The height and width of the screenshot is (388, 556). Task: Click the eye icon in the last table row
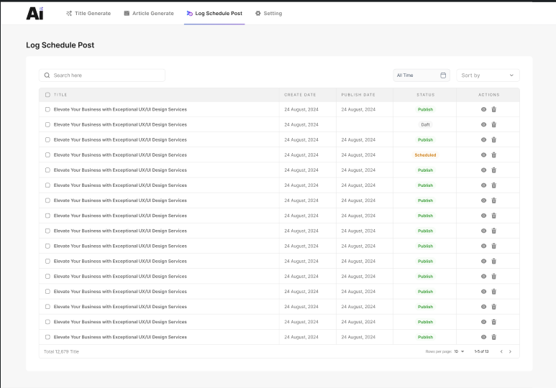click(x=483, y=337)
